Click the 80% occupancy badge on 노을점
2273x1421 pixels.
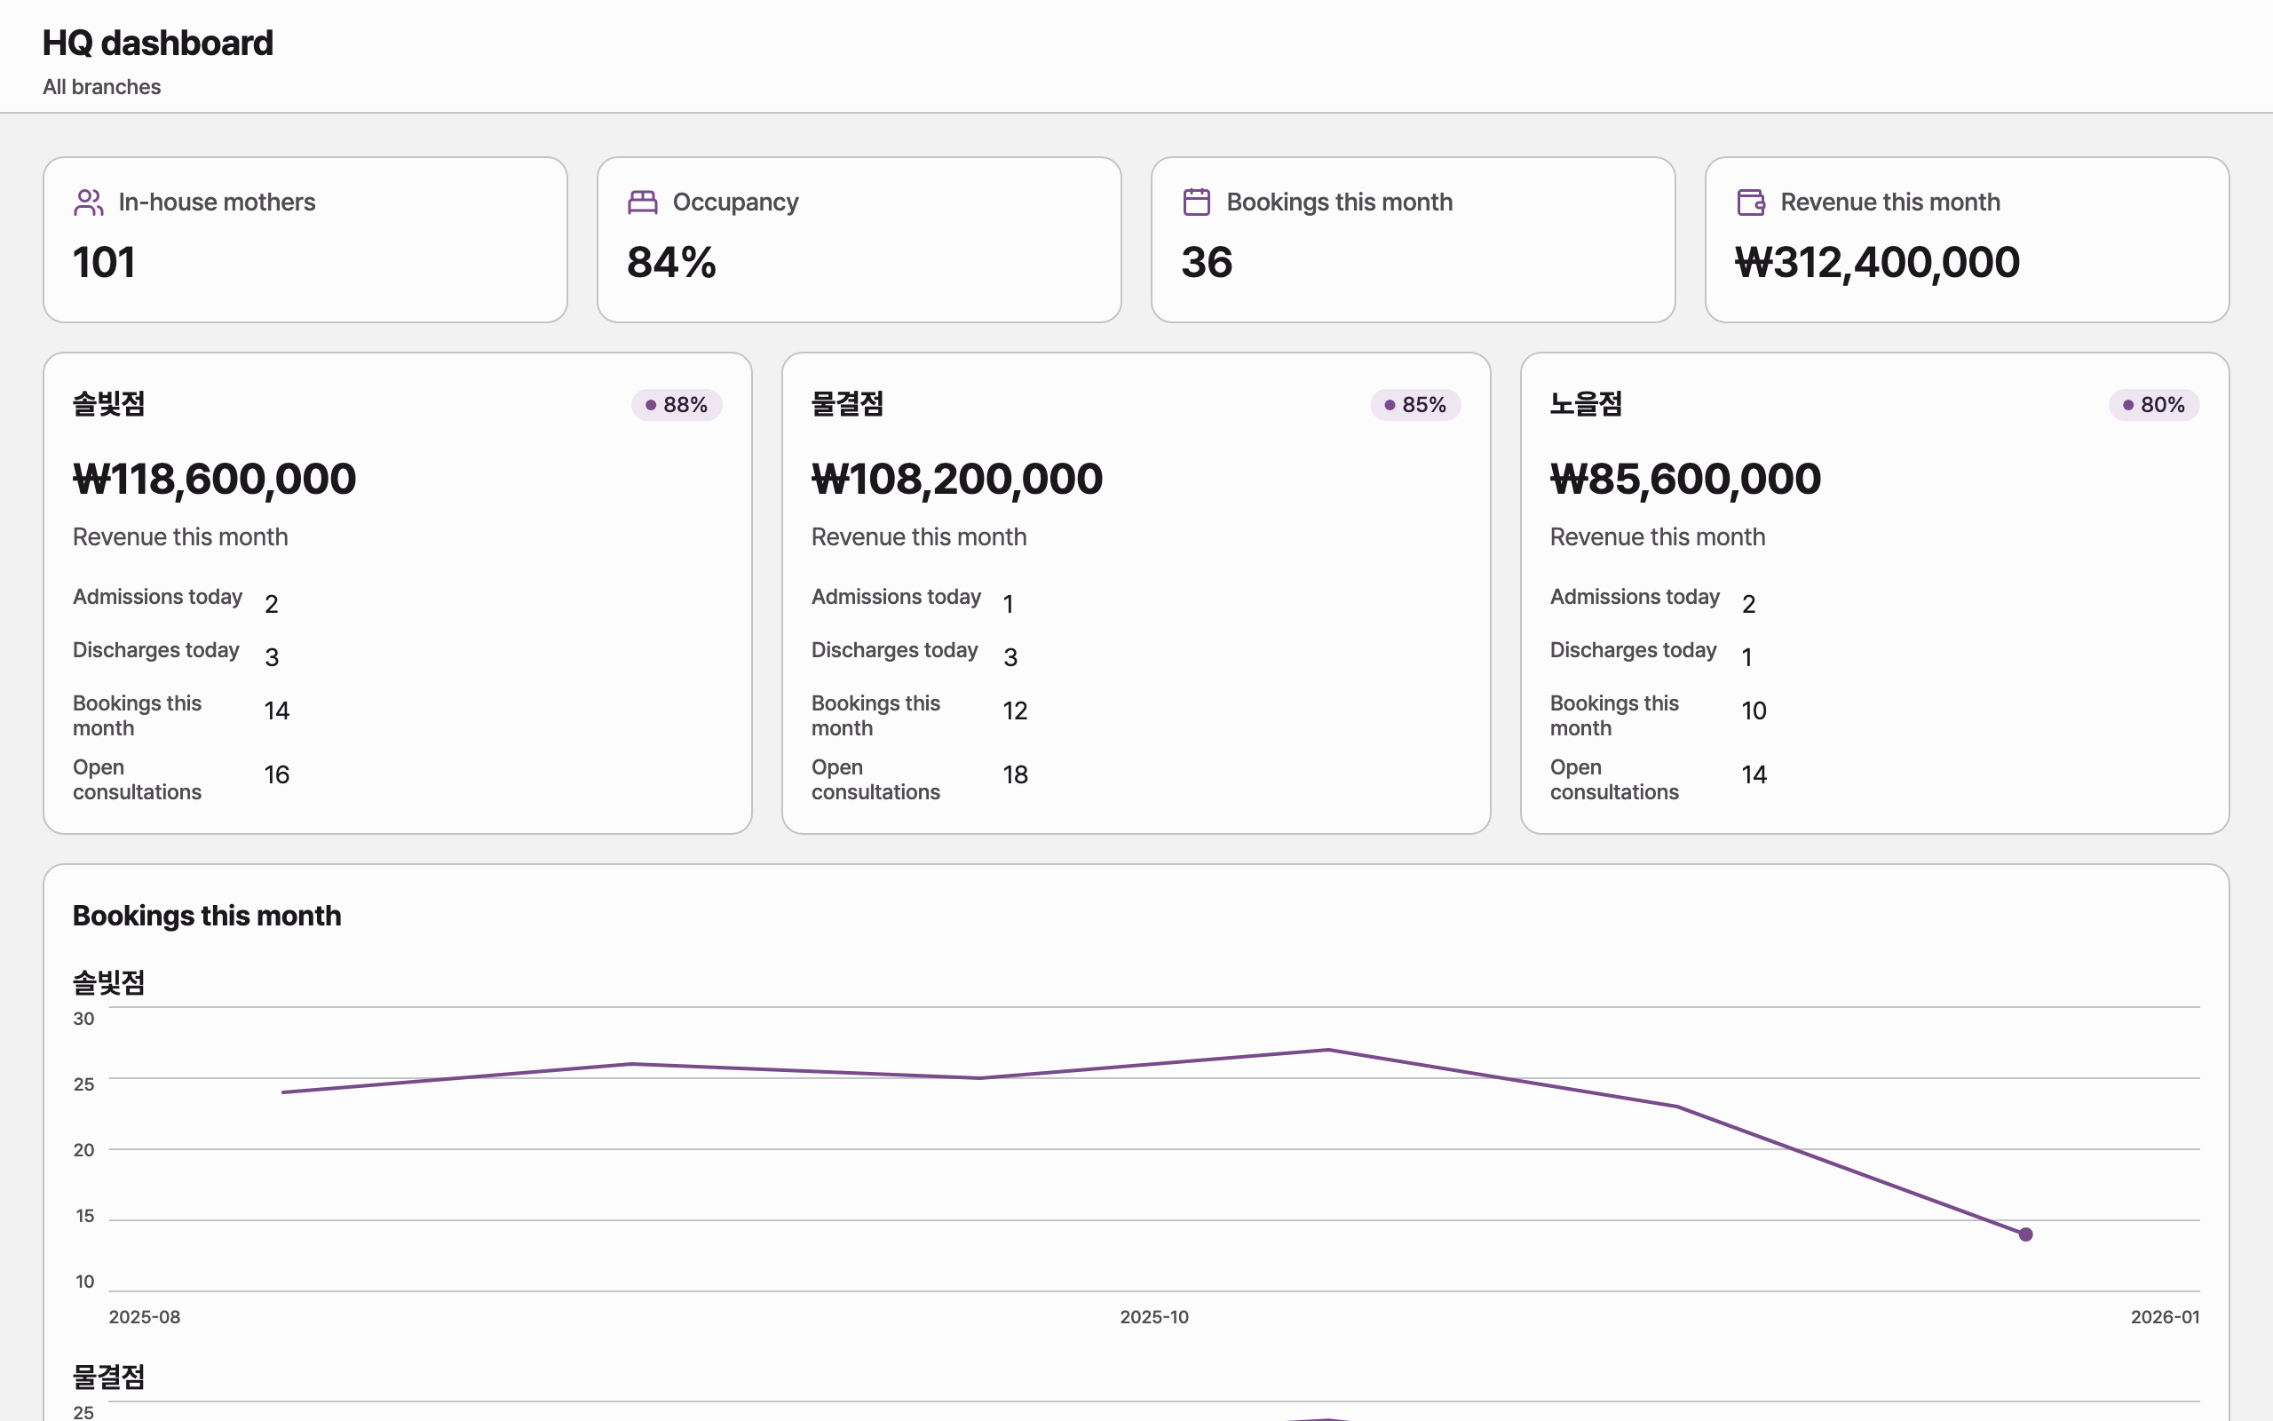point(2154,405)
